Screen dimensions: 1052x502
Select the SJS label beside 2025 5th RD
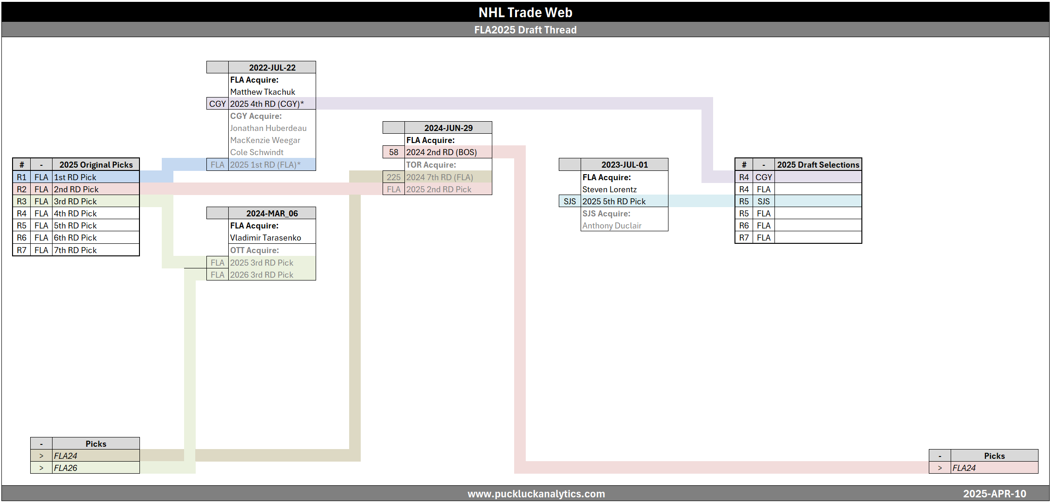[570, 201]
